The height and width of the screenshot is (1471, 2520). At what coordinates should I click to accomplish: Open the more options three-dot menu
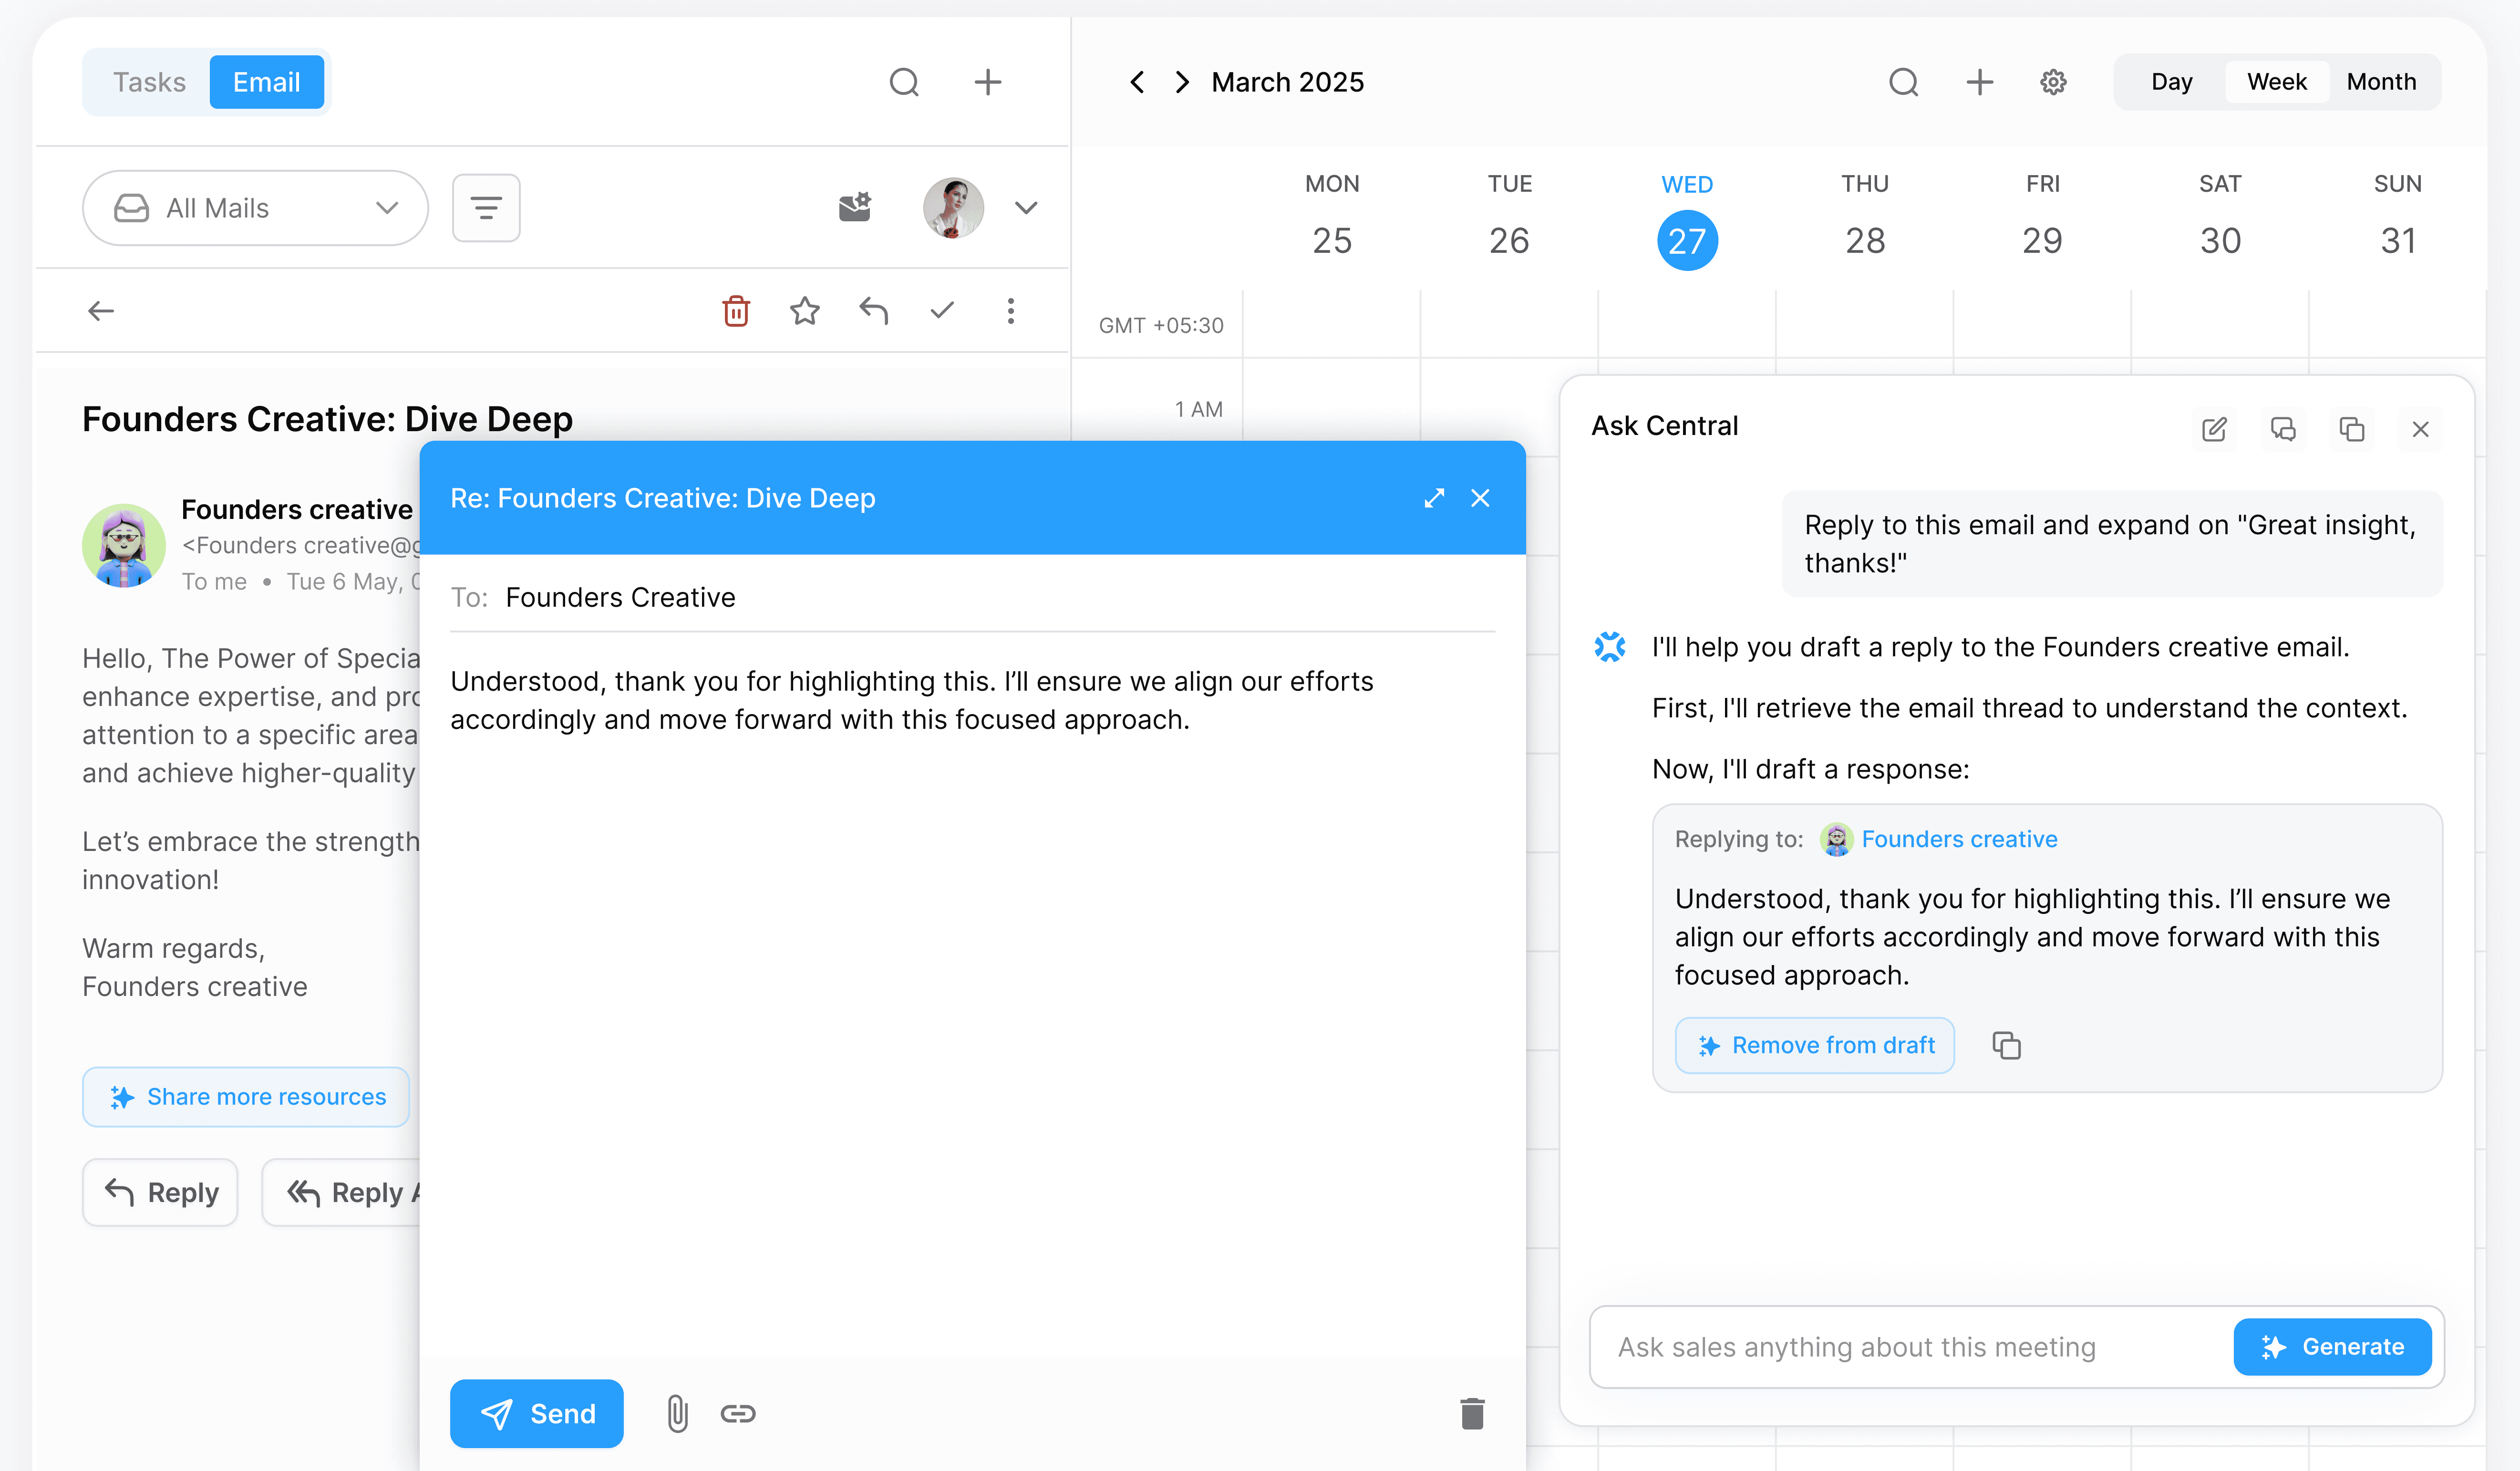[x=1010, y=311]
